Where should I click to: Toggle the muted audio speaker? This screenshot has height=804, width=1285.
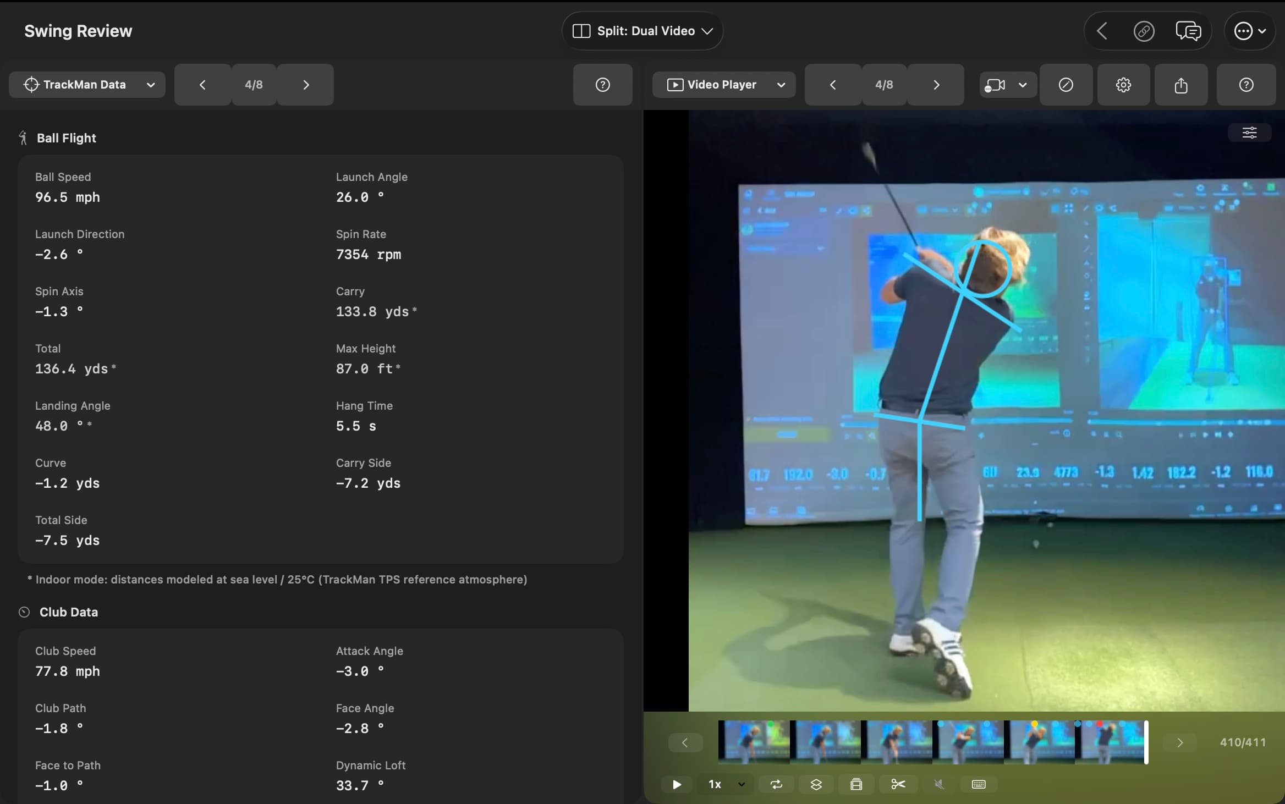(939, 784)
